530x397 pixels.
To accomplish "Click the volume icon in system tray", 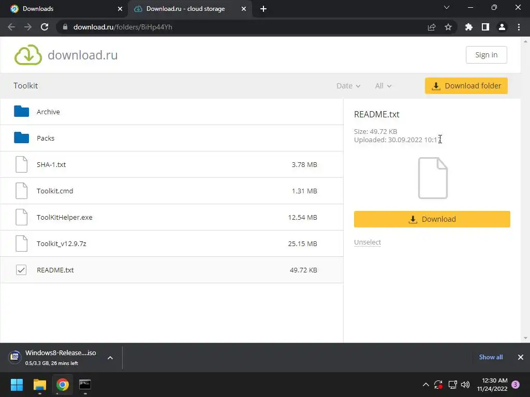I will point(465,385).
